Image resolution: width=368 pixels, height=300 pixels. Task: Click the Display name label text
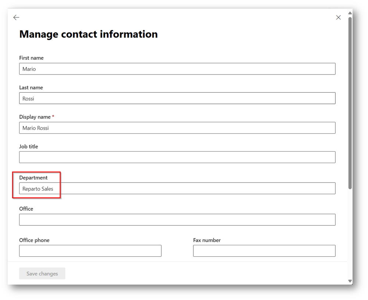(35, 117)
